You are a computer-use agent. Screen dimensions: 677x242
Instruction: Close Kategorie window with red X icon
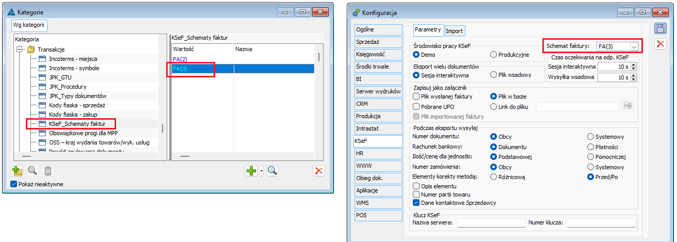(x=319, y=170)
